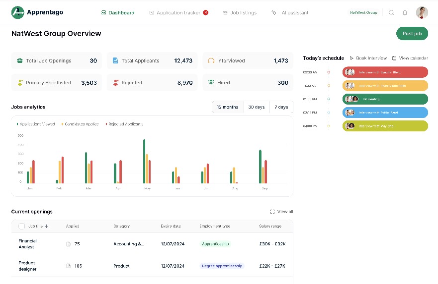Open the Interview with May Cho event

click(385, 126)
